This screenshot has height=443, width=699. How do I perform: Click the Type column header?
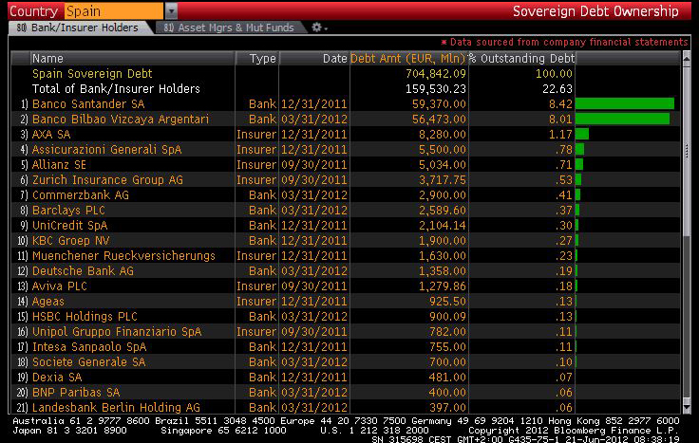[262, 59]
